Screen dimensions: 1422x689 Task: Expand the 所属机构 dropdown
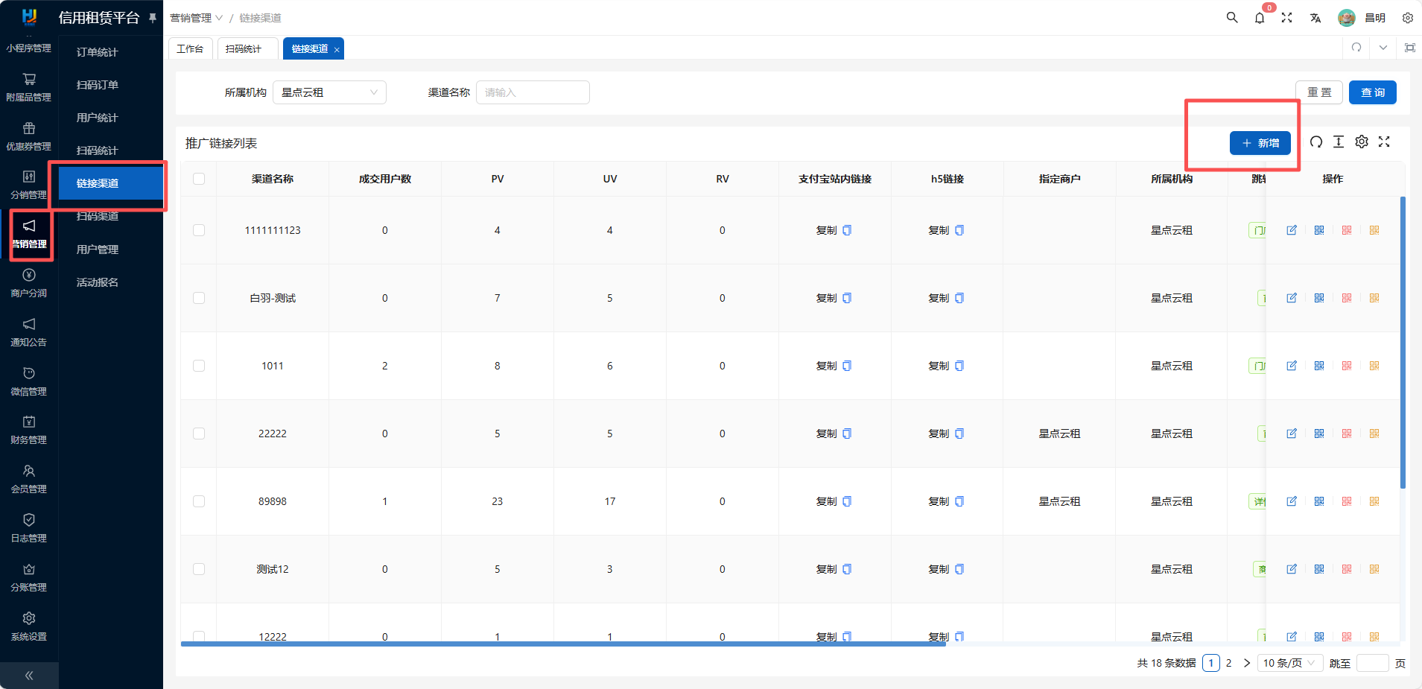(329, 92)
